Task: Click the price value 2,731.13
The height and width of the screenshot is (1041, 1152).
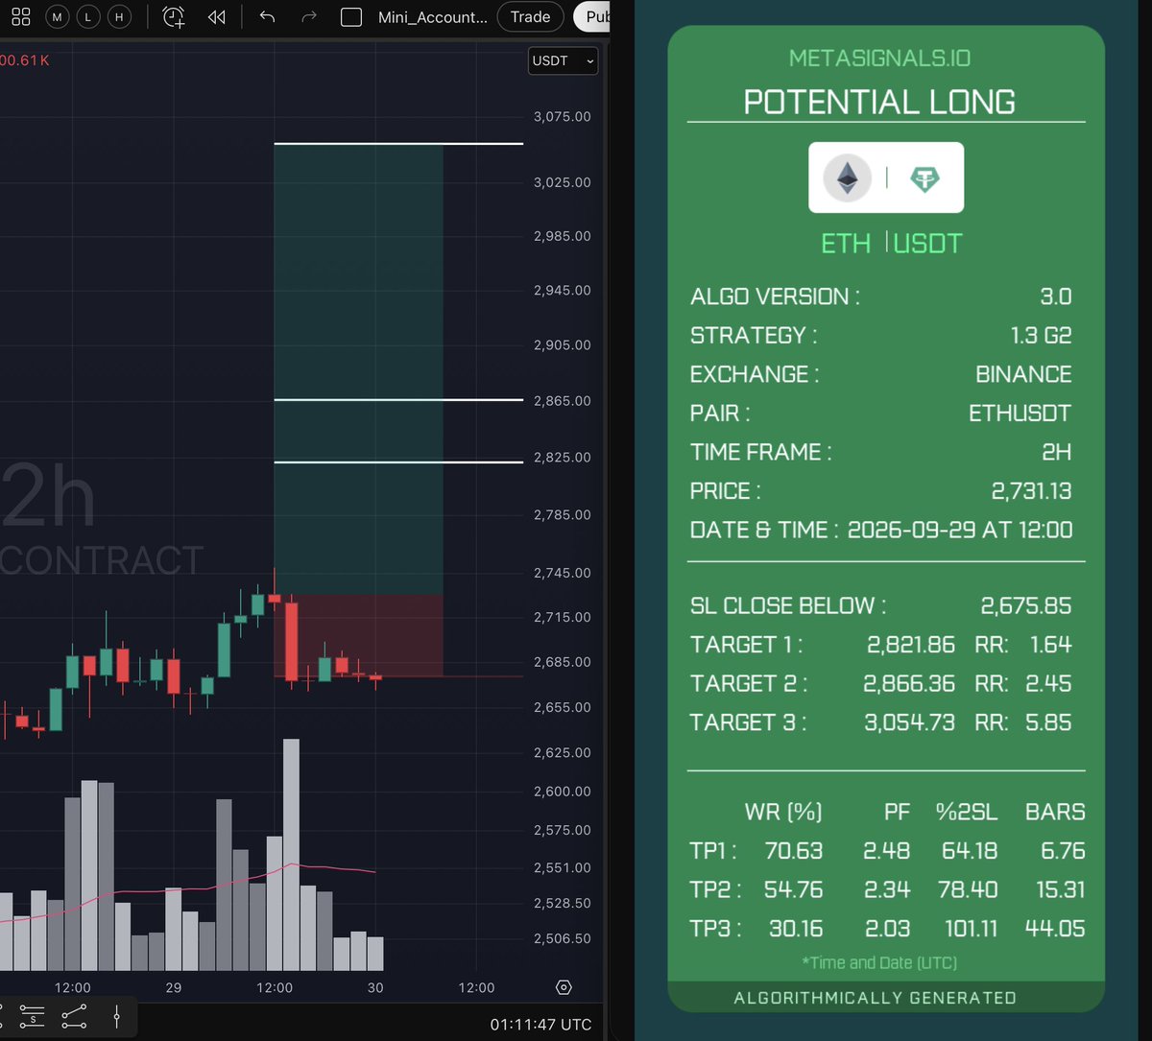Action: 1032,491
